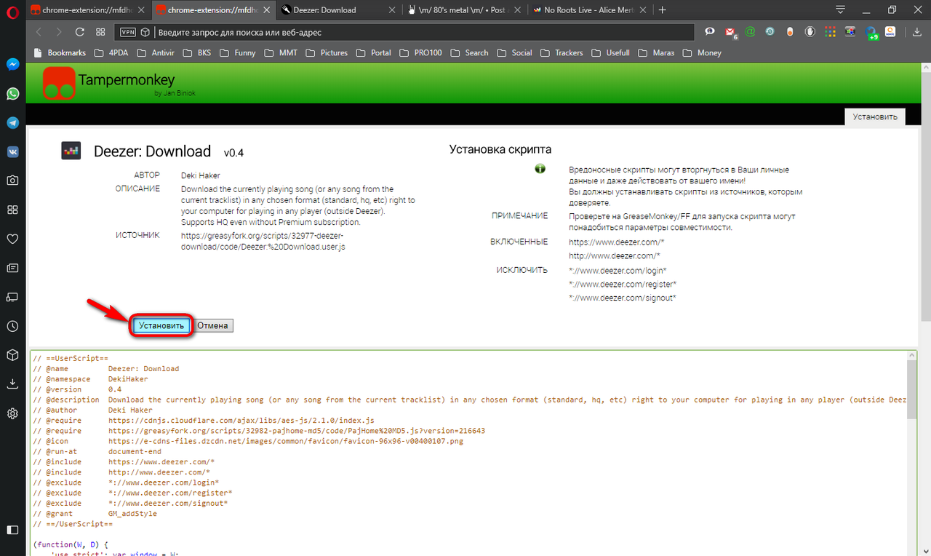Click the @grant GM_addStyle code line
The height and width of the screenshot is (556, 931).
coord(95,513)
